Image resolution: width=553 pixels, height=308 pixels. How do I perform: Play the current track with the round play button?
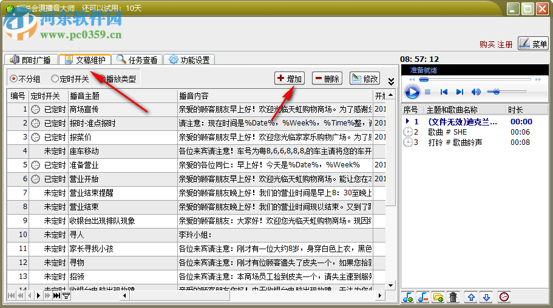pos(412,92)
